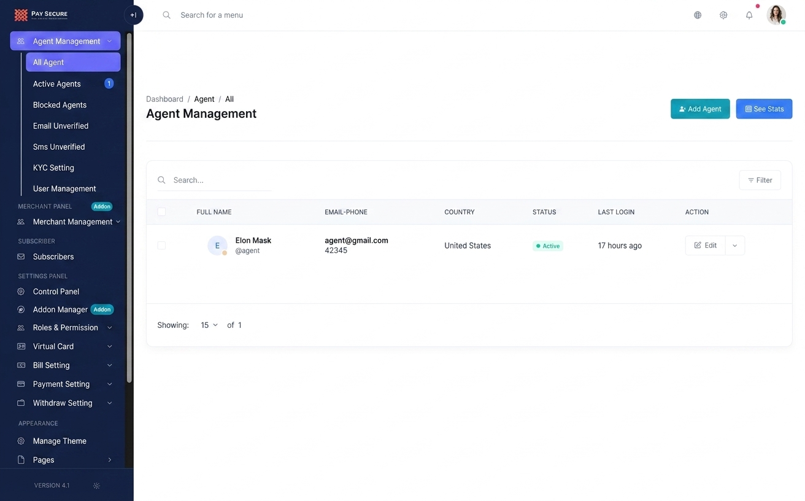Expand the Pages submenu arrow

[110, 460]
